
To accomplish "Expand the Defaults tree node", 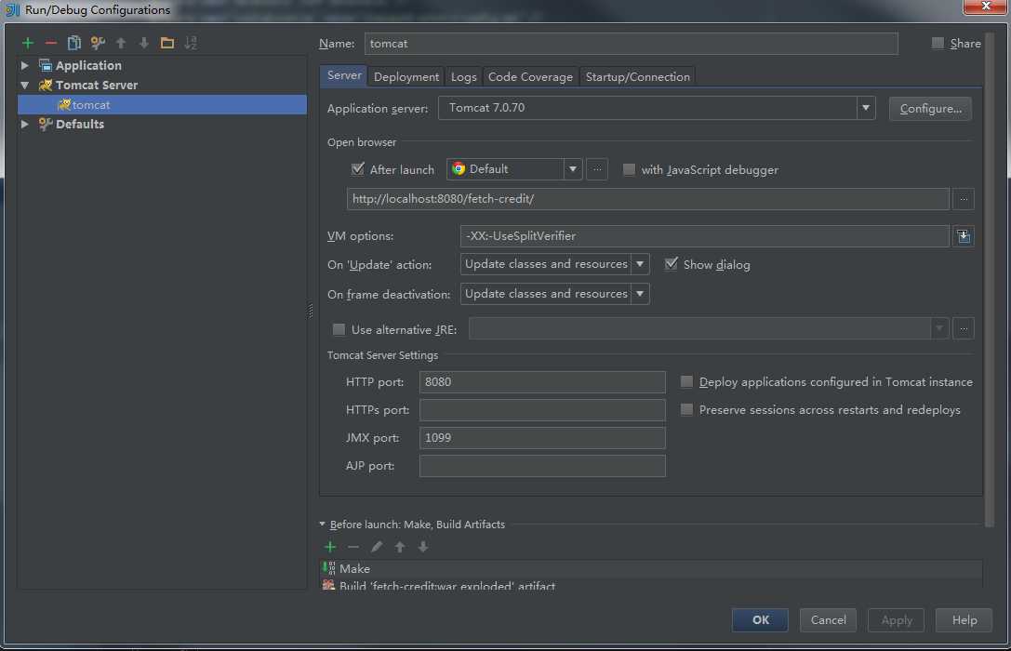I will 25,124.
